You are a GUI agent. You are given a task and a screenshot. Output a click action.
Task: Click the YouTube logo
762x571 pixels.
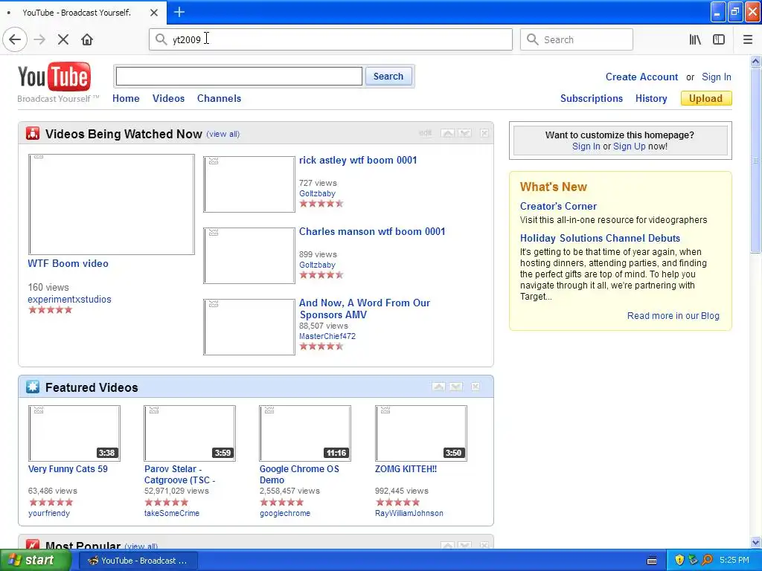coord(54,77)
